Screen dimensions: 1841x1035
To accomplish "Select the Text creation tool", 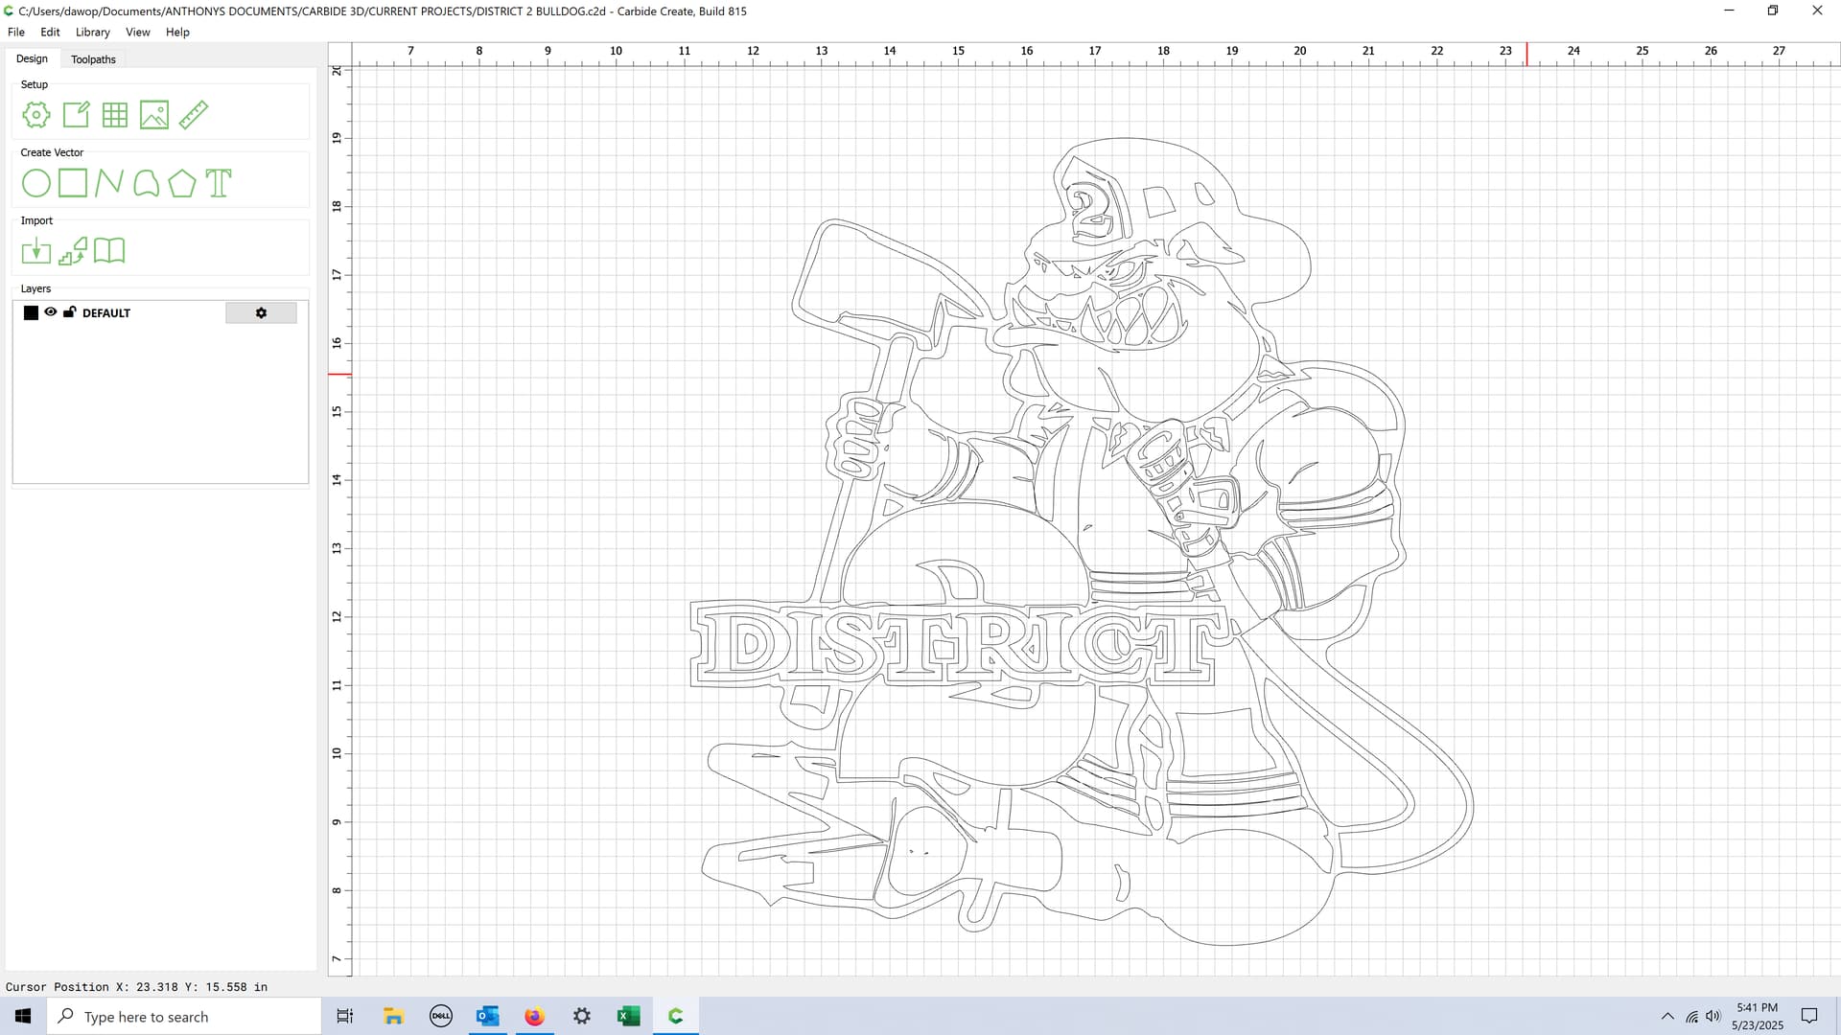I will 219,183.
